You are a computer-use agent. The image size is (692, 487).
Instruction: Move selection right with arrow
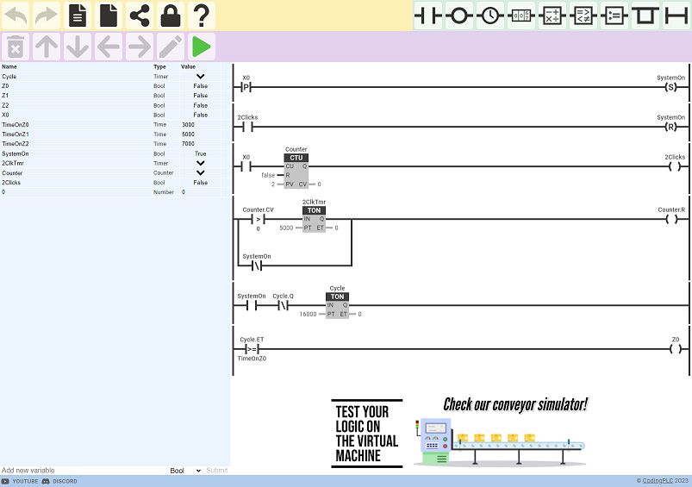(x=140, y=47)
